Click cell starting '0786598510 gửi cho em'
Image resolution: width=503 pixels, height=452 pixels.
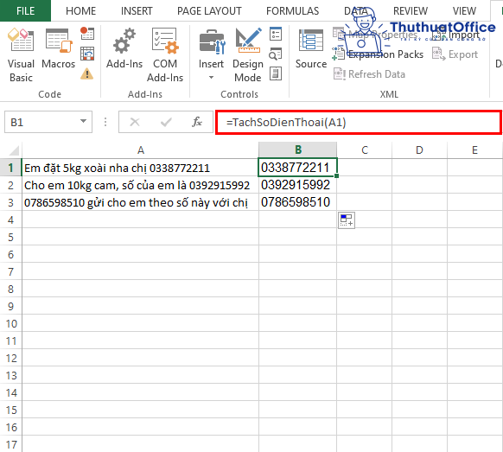[x=140, y=202]
